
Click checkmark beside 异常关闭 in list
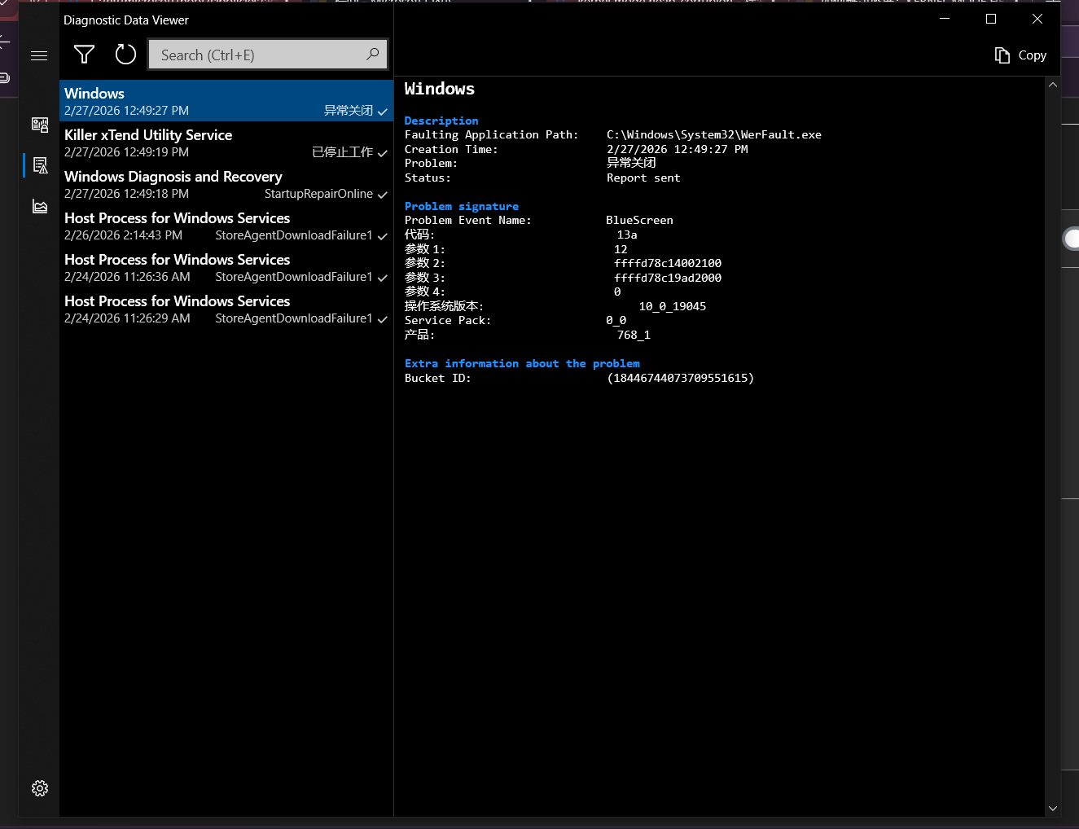(382, 112)
